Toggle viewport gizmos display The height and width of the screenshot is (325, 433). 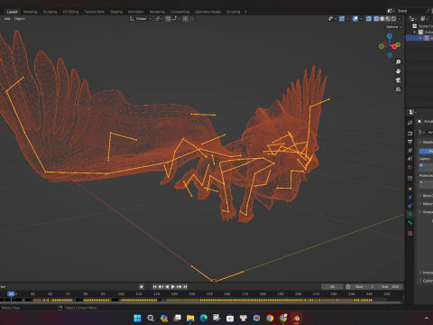click(342, 19)
